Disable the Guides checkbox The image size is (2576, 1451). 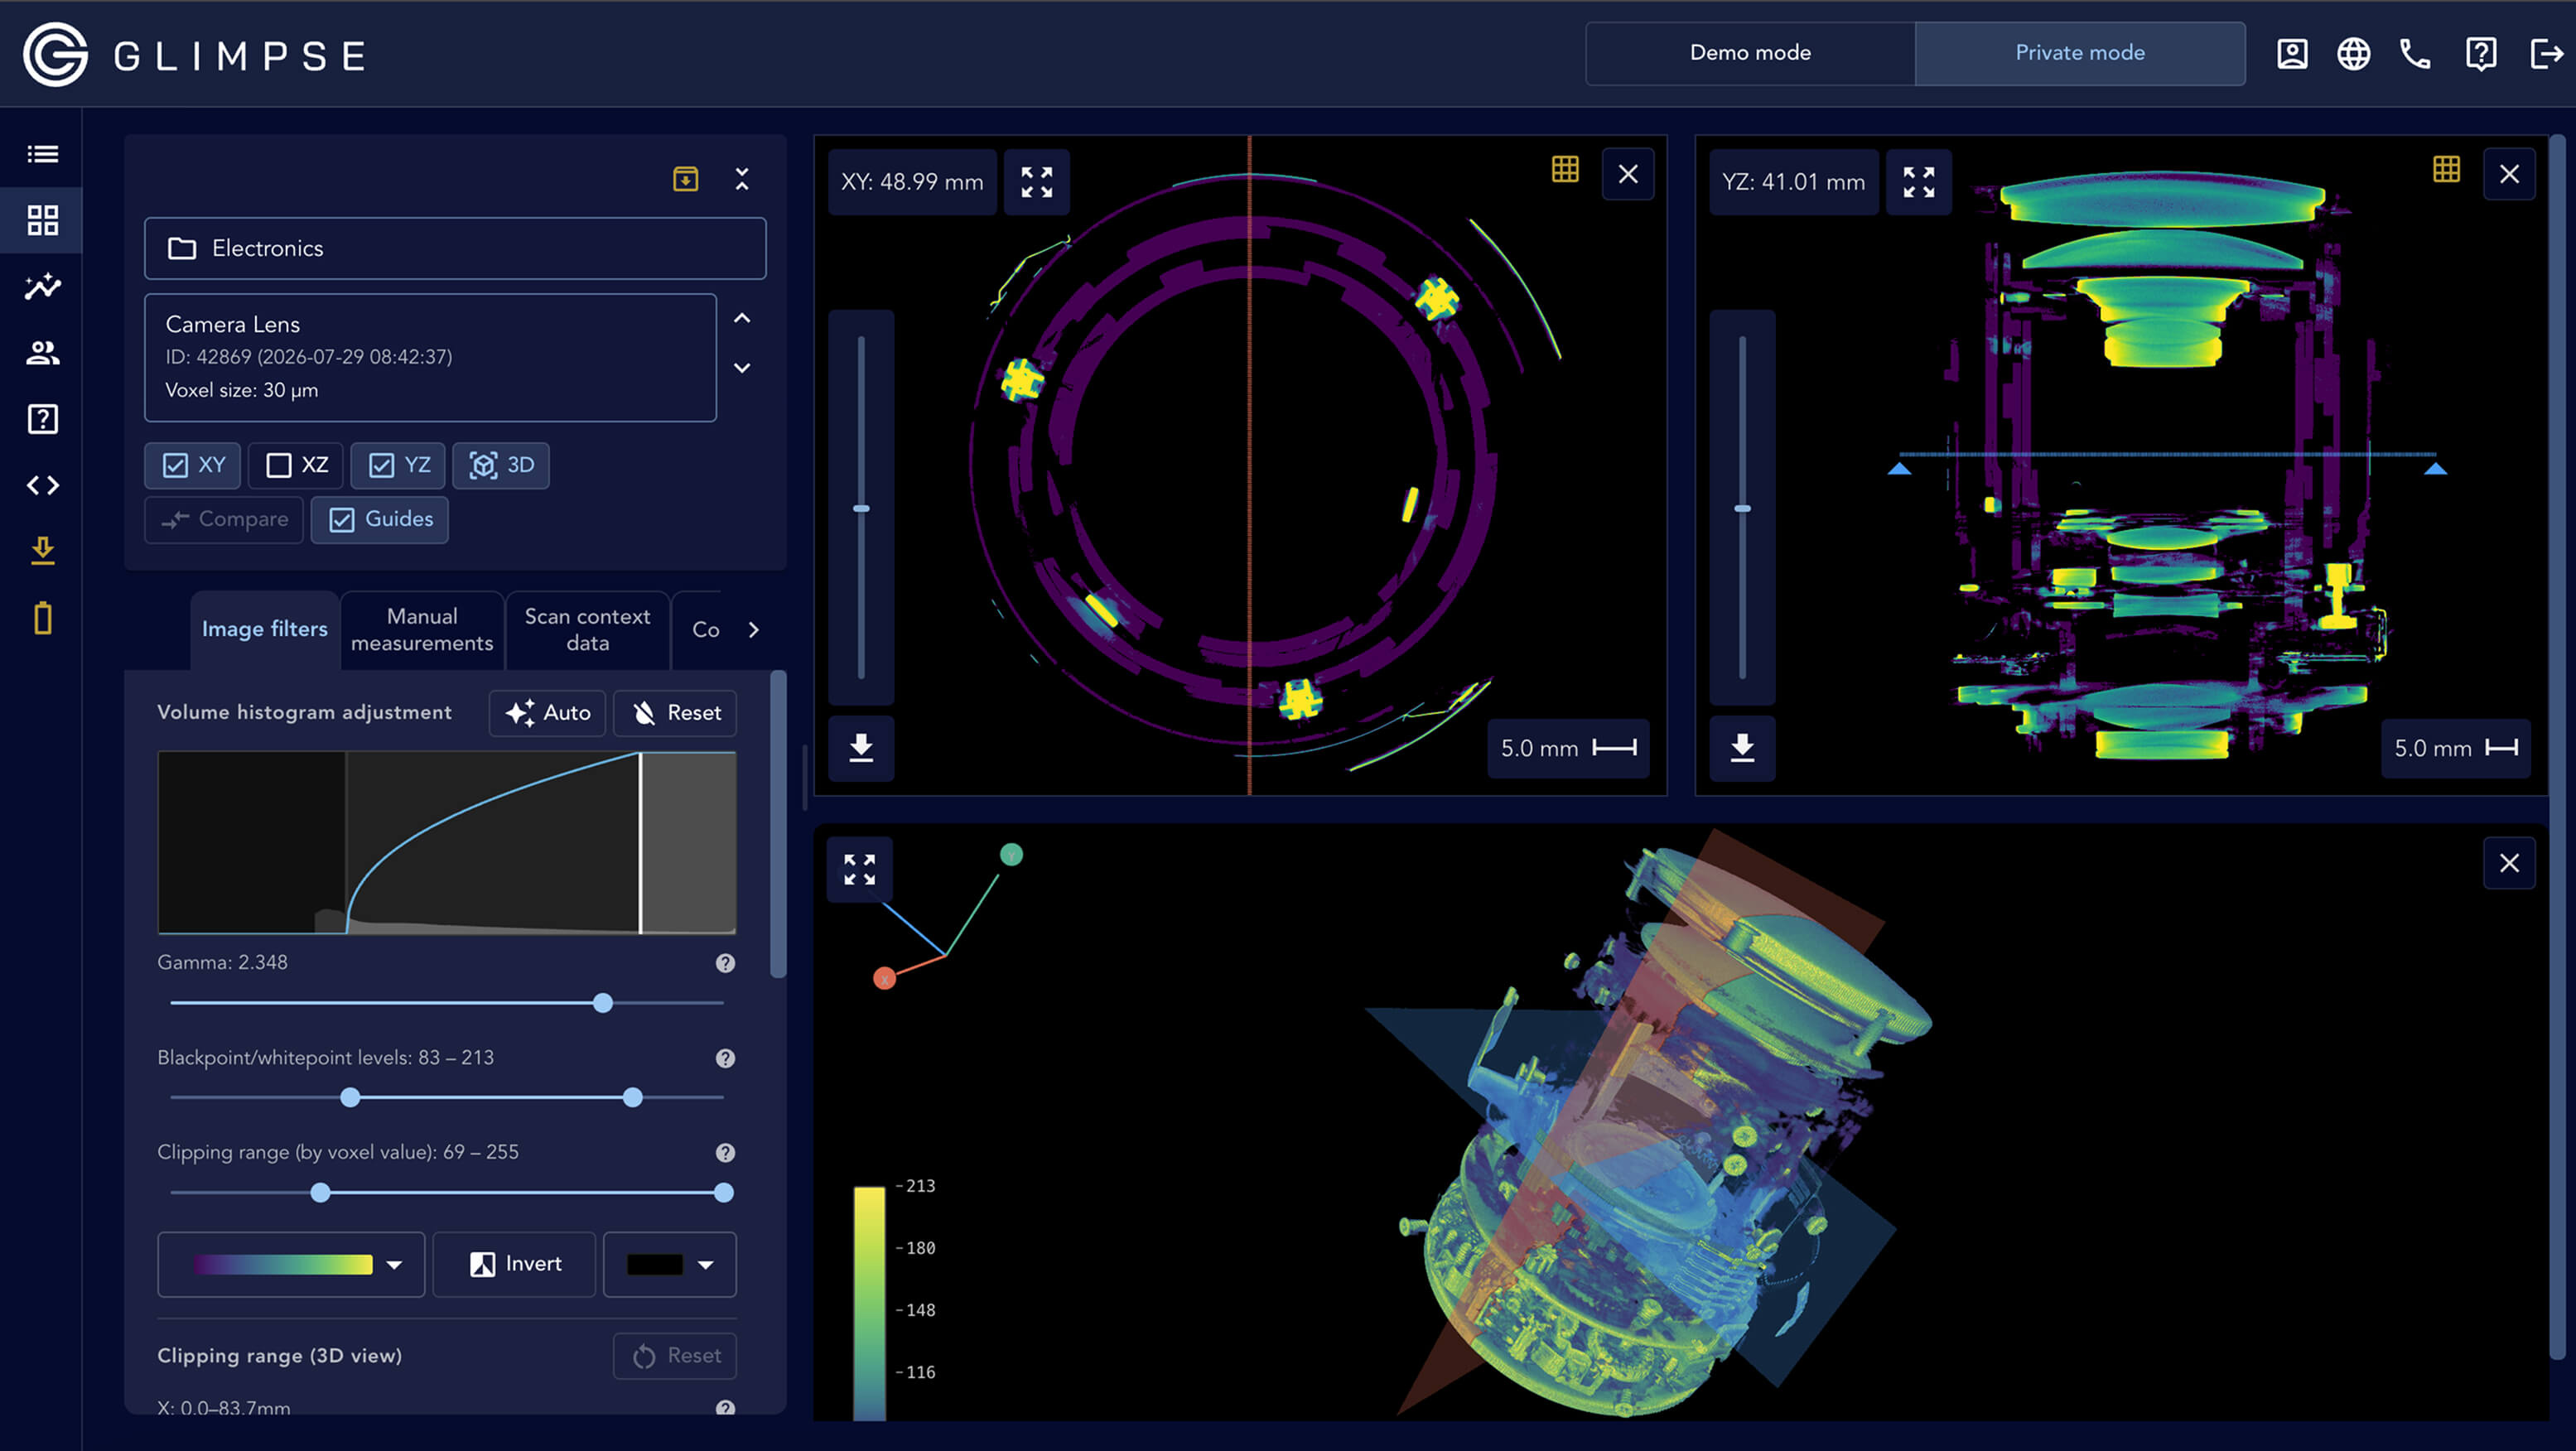[380, 519]
